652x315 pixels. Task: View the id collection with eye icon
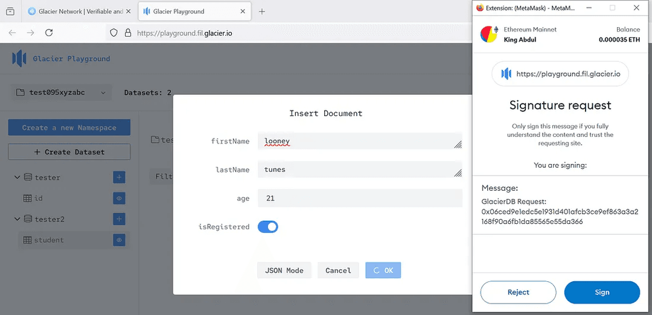tap(119, 198)
